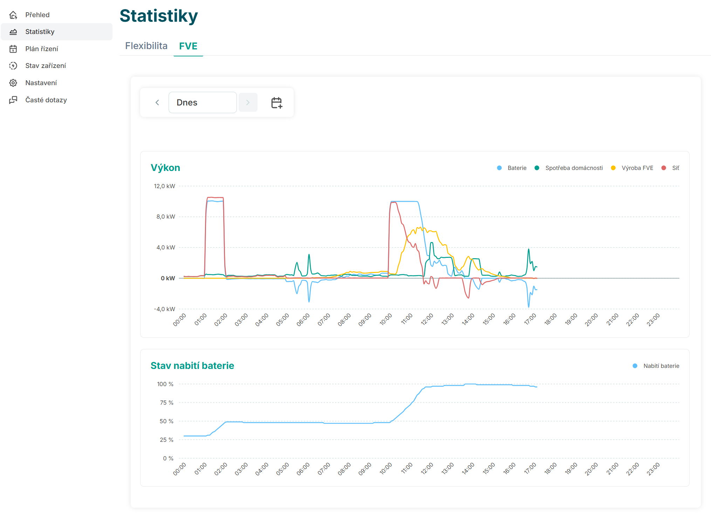Image resolution: width=711 pixels, height=528 pixels.
Task: Select the FVE tab
Action: click(188, 46)
